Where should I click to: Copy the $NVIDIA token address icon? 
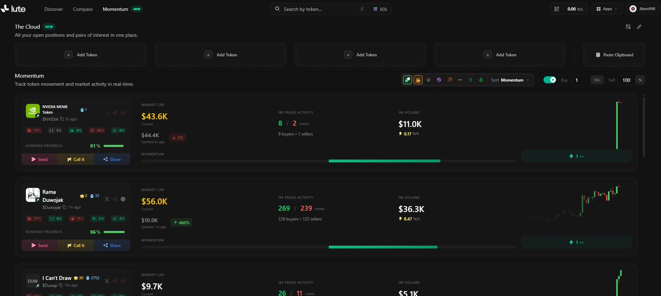[x=62, y=119]
